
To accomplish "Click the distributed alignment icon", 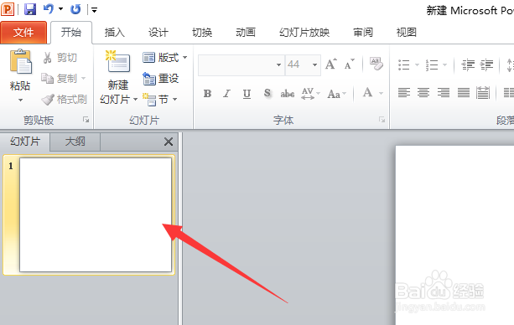I will [483, 93].
